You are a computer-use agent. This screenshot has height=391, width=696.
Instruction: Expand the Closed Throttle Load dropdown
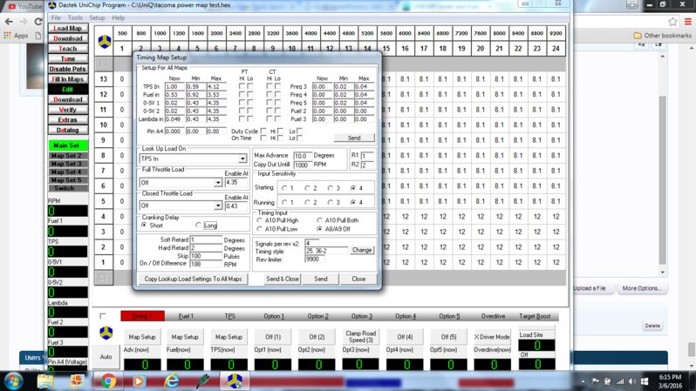pyautogui.click(x=218, y=206)
